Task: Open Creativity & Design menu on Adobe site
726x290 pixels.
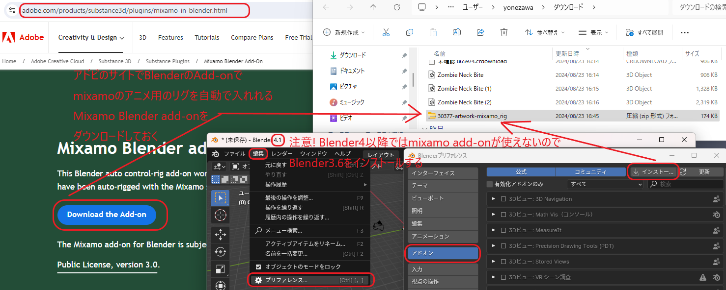Action: click(x=91, y=37)
